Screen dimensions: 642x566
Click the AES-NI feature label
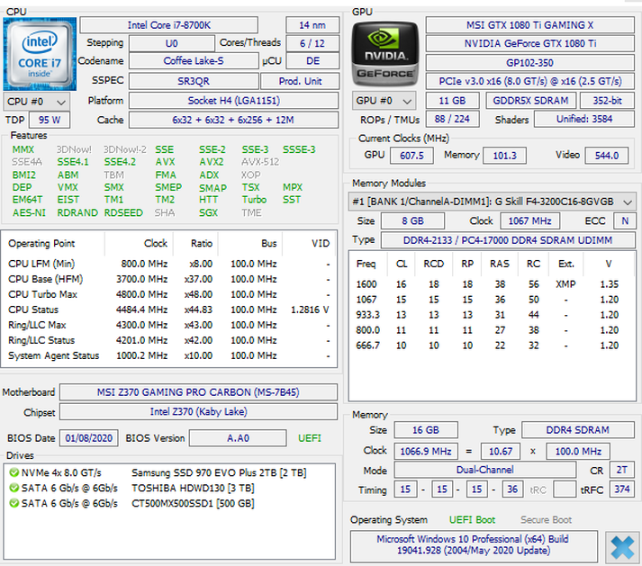29,213
